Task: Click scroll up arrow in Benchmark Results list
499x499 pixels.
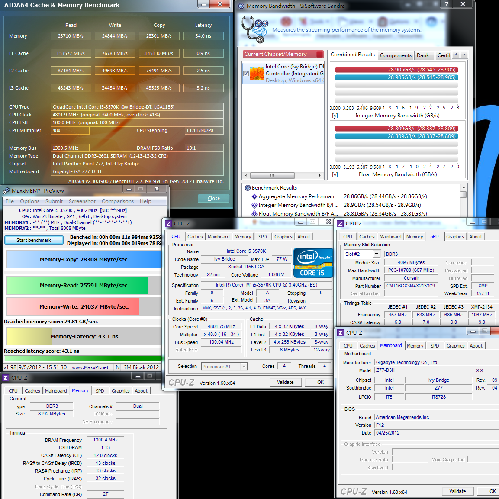Action: pos(464,187)
